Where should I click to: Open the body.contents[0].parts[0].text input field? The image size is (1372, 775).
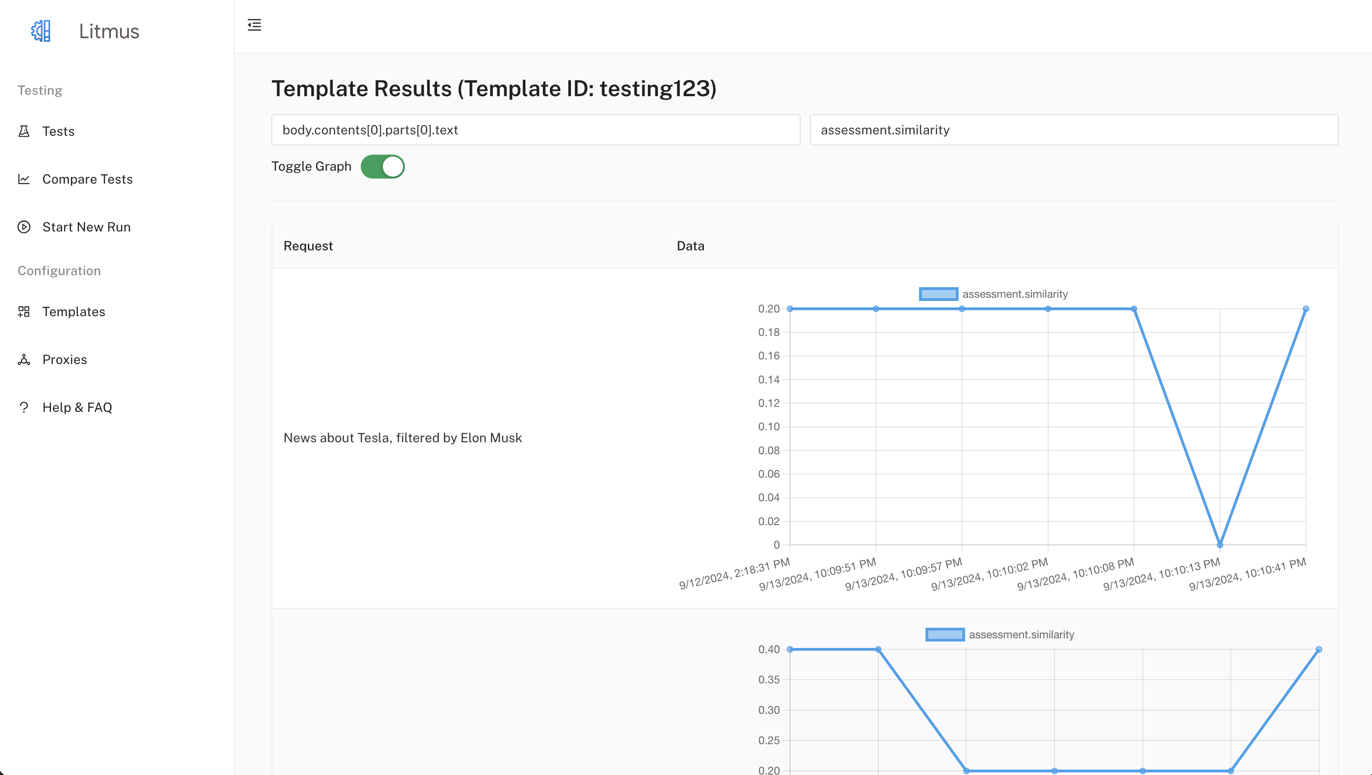pyautogui.click(x=535, y=129)
